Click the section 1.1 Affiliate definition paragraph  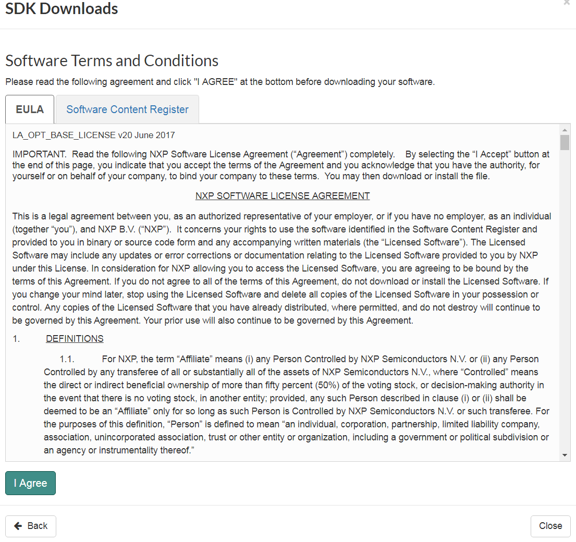292,404
